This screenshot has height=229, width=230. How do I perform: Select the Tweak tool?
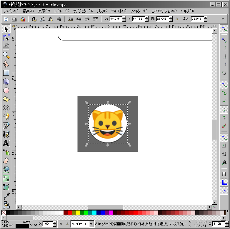(6, 47)
